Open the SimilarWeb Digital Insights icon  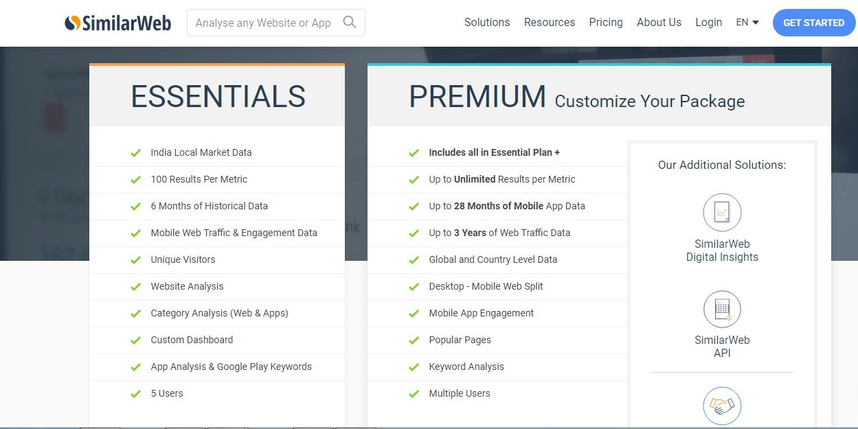[x=722, y=212]
